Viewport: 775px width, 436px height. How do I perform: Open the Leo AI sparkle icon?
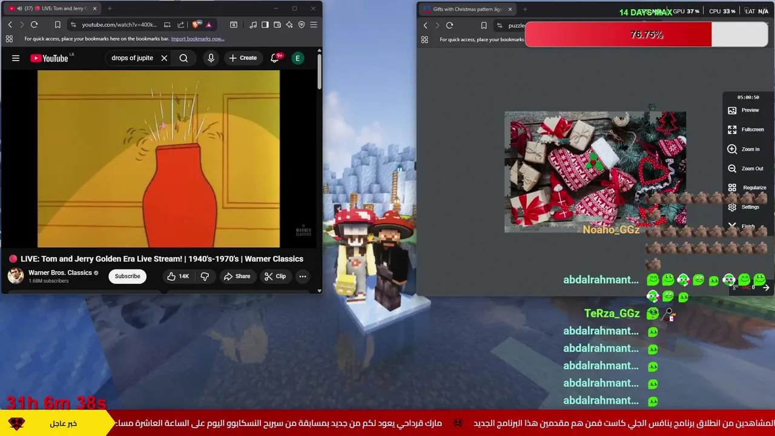coord(289,25)
